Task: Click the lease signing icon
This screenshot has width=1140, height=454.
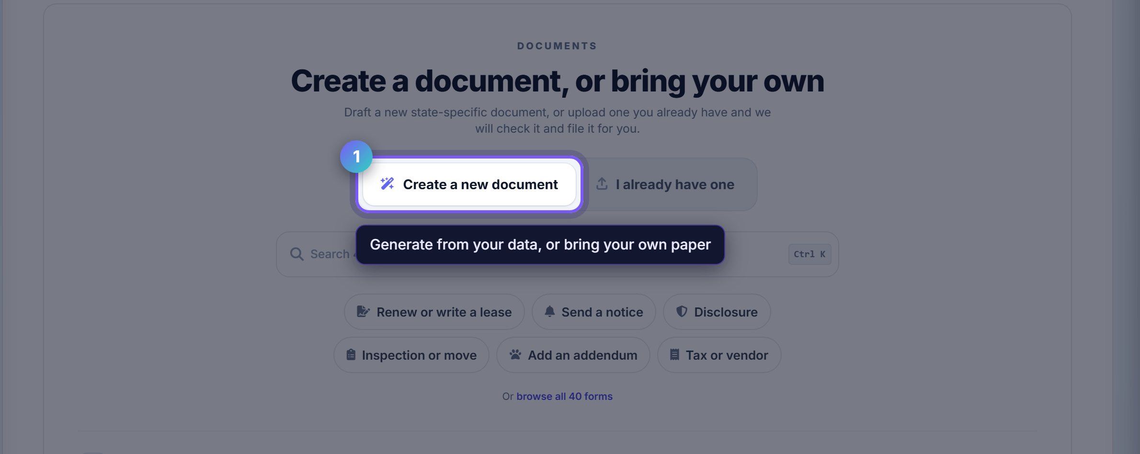Action: point(363,312)
